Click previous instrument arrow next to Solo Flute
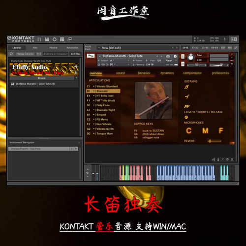Screen dimensions: 246x246 coord(157,56)
